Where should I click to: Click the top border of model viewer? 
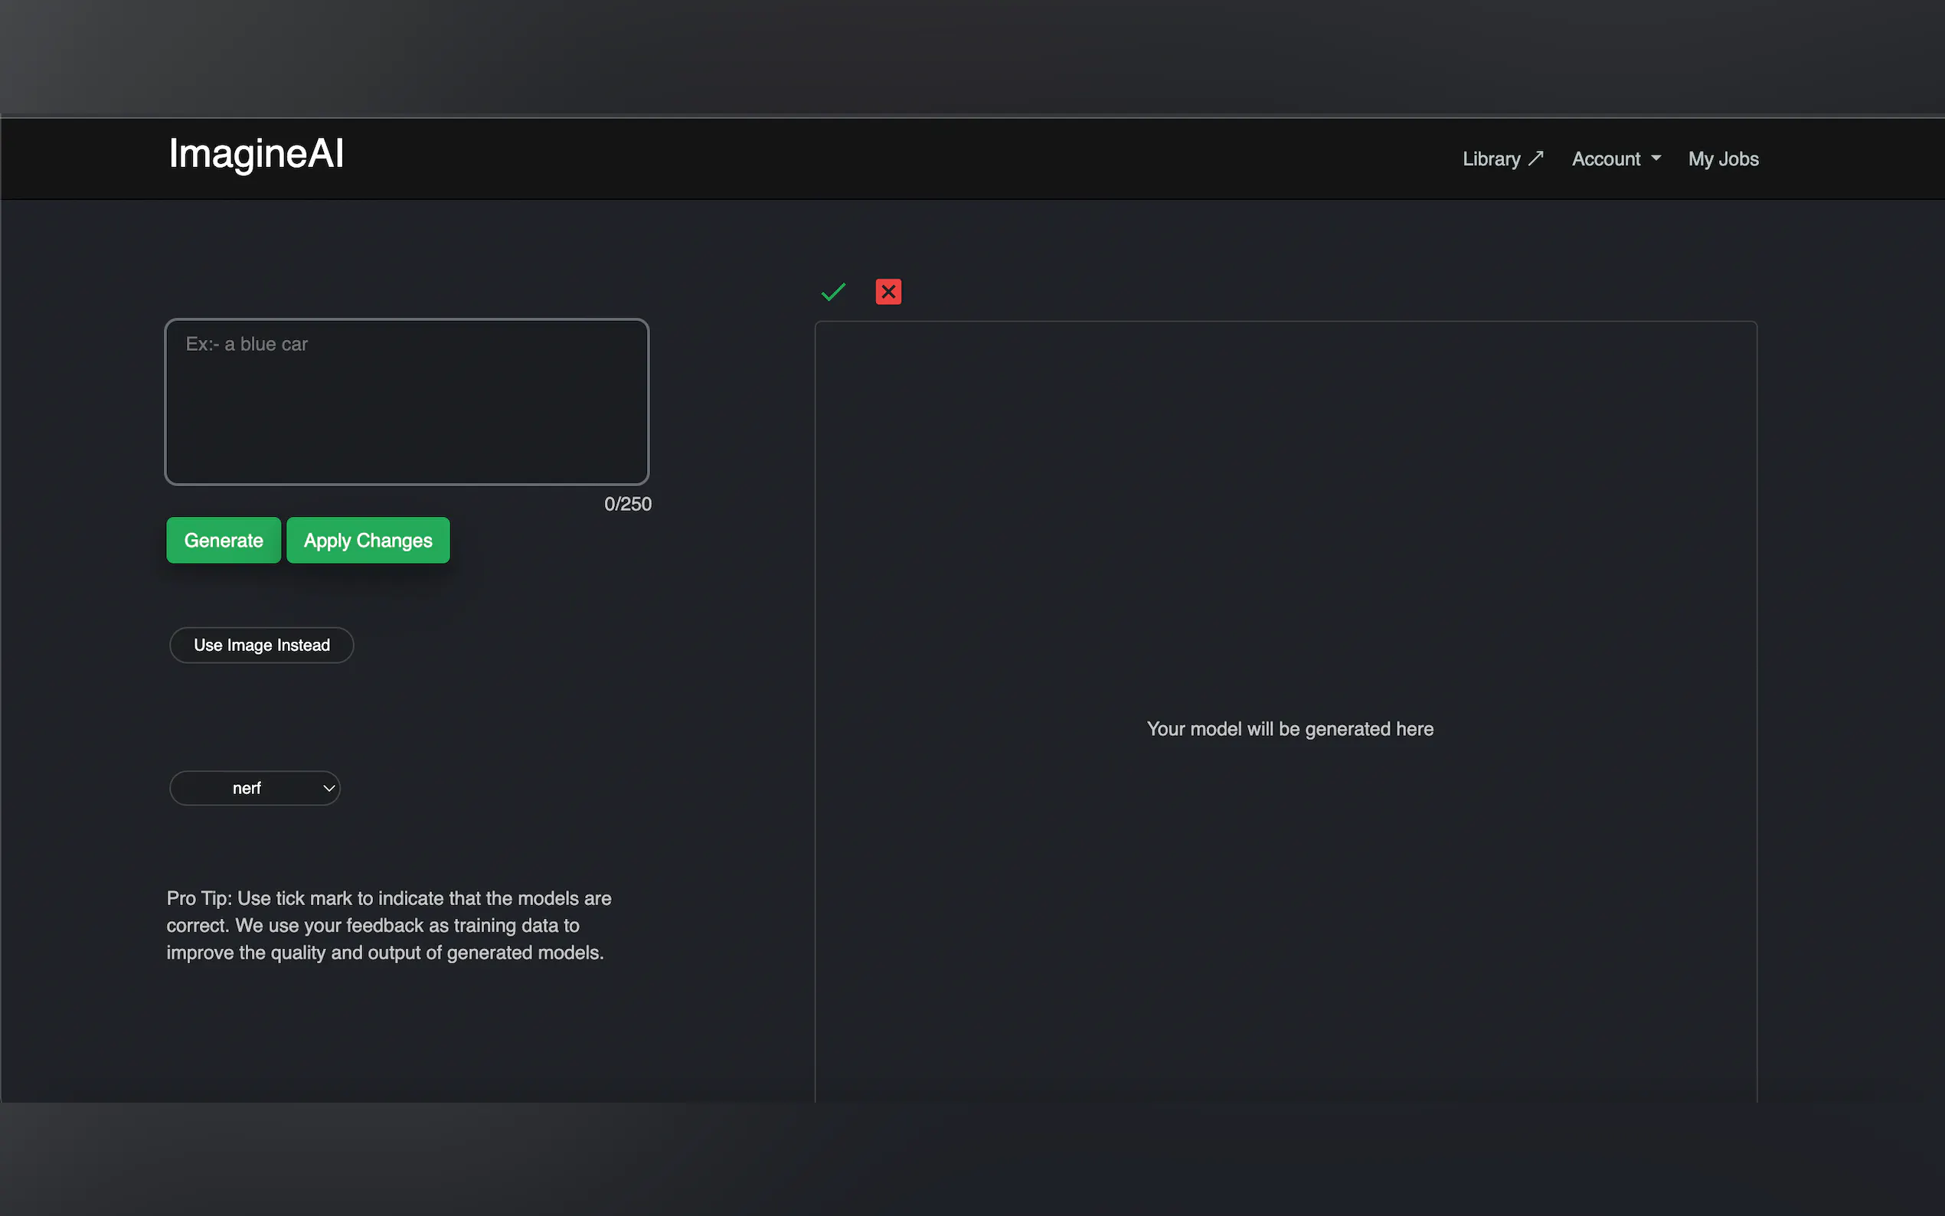pos(1285,322)
